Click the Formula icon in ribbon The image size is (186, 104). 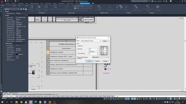point(126,7)
